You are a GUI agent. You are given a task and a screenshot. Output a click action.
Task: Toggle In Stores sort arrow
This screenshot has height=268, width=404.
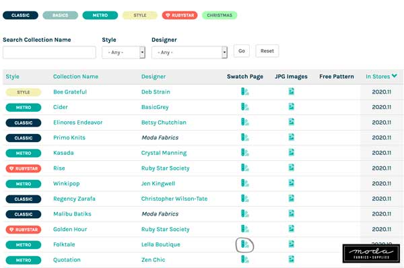(394, 76)
